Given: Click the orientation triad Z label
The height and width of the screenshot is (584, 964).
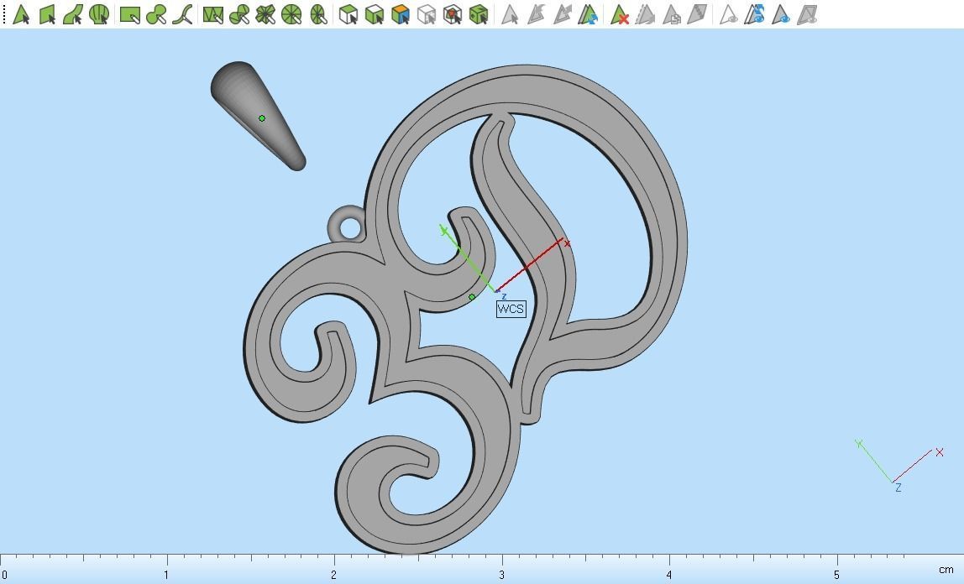Looking at the screenshot, I should point(899,488).
